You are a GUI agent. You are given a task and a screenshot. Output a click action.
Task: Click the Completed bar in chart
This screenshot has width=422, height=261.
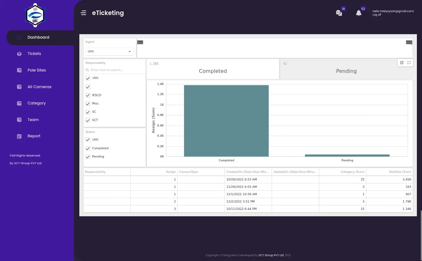tap(226, 121)
